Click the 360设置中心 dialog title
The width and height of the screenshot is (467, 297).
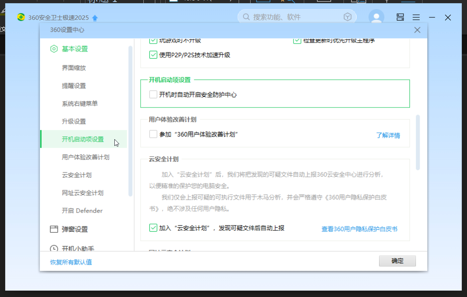click(x=67, y=30)
